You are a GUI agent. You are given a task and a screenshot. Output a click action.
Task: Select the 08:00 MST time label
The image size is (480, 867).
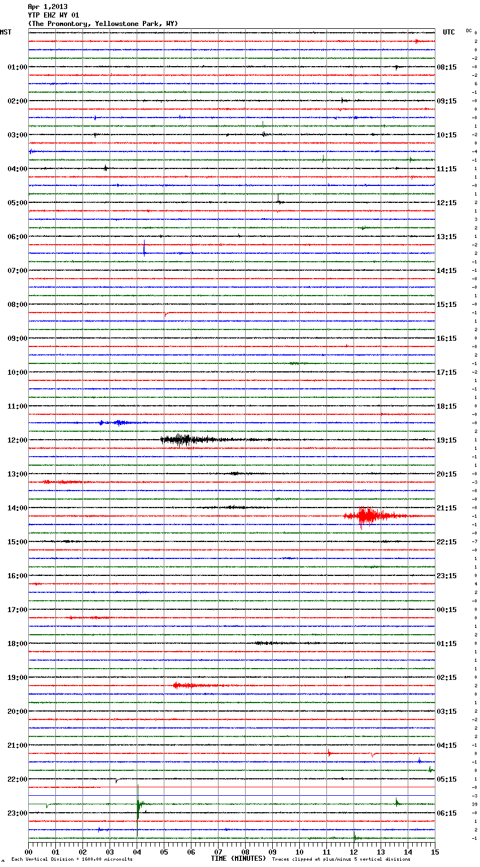(x=18, y=305)
